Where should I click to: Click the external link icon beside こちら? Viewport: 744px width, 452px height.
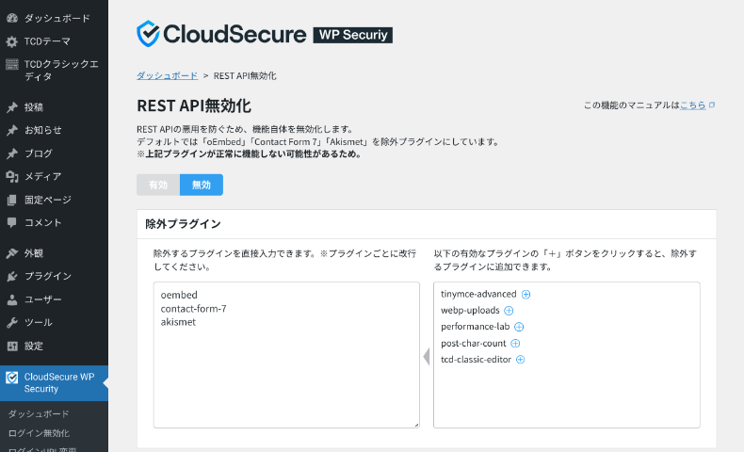712,105
